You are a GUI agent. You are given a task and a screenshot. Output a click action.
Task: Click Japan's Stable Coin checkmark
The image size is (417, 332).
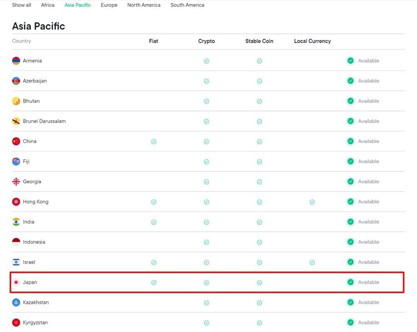pyautogui.click(x=259, y=283)
